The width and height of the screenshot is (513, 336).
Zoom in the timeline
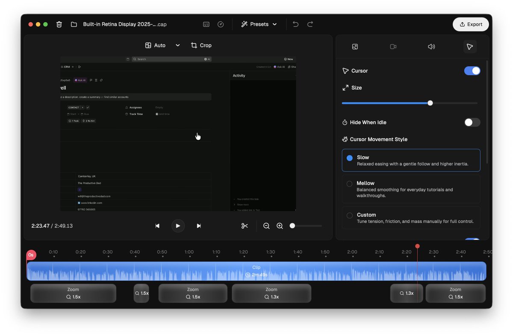pos(280,226)
